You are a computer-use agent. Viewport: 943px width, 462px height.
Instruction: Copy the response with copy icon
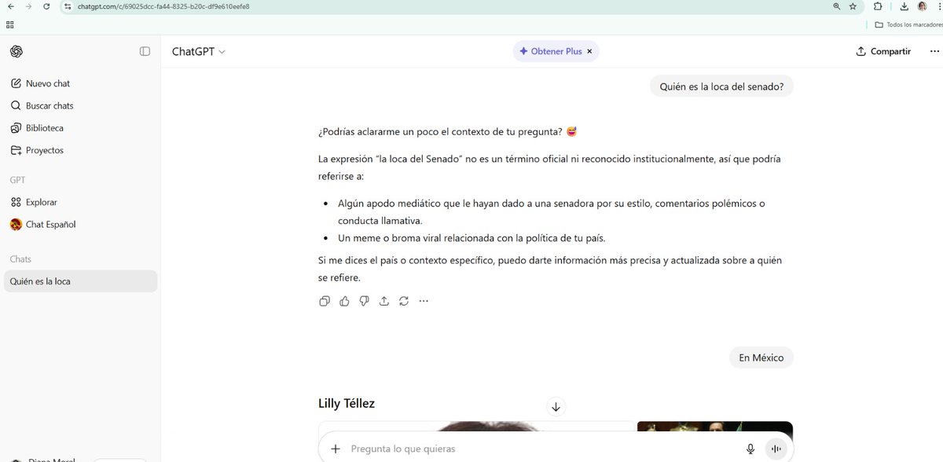[325, 301]
